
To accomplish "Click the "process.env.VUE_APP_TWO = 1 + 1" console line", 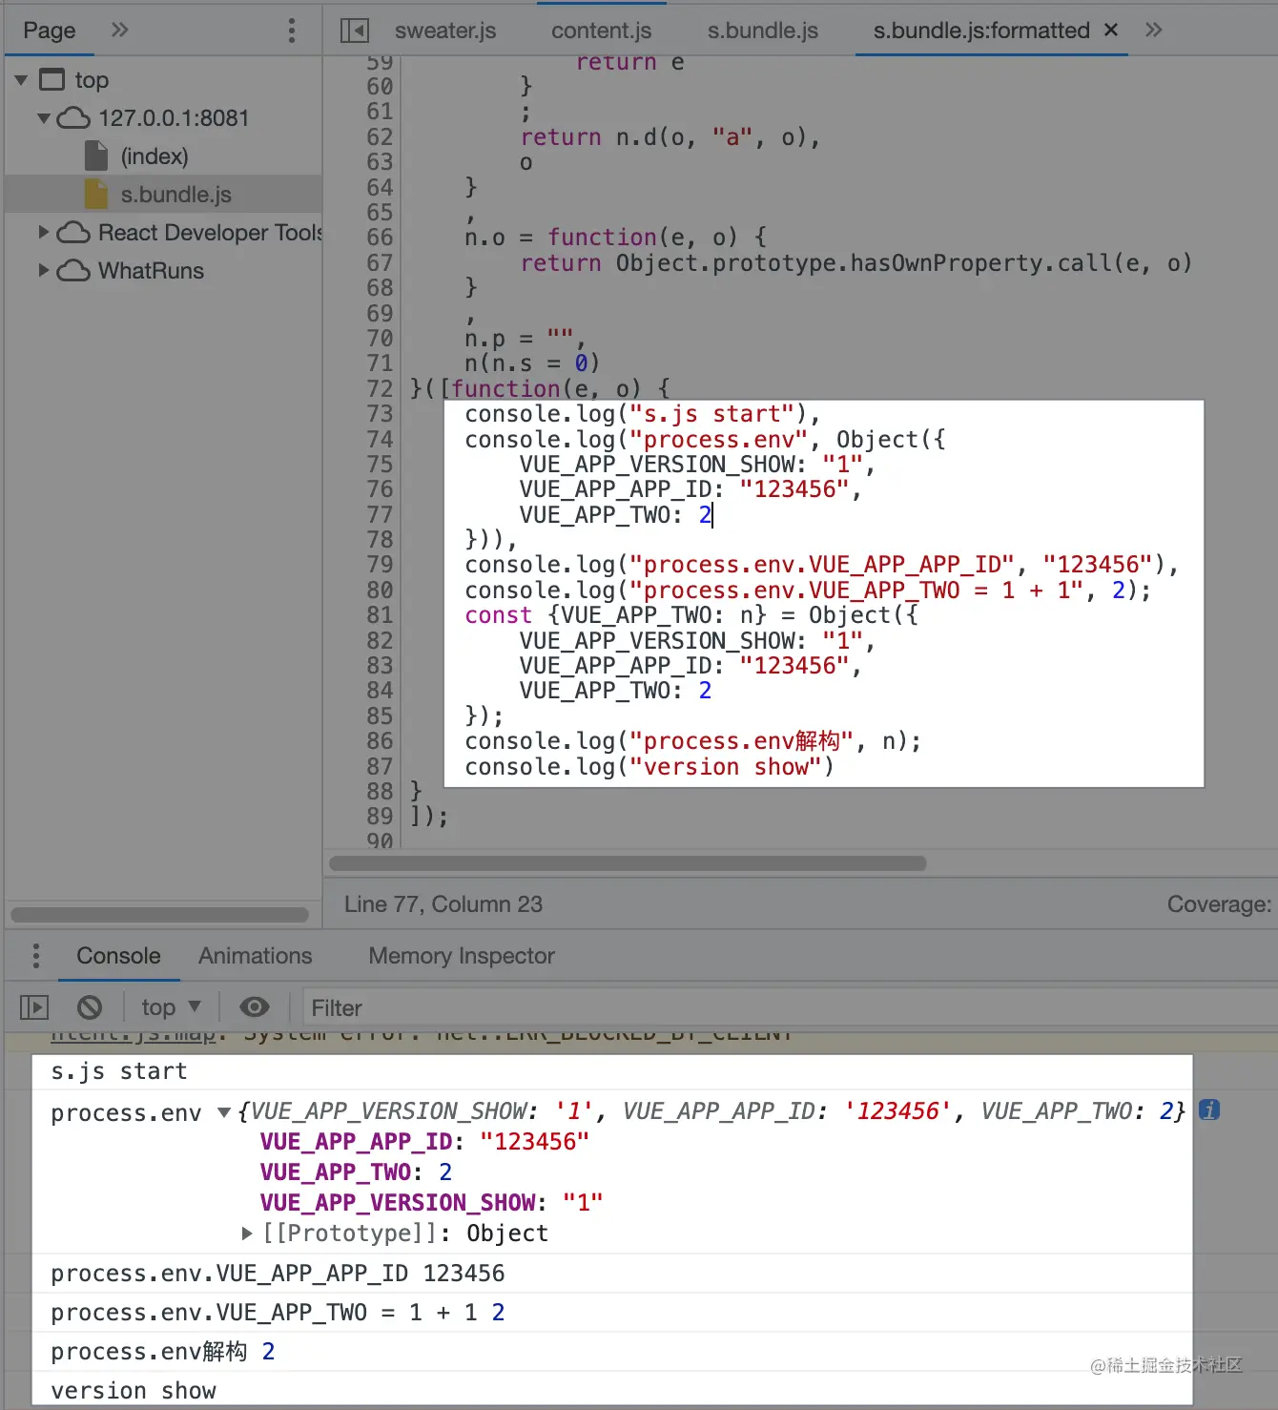I will pos(278,1313).
